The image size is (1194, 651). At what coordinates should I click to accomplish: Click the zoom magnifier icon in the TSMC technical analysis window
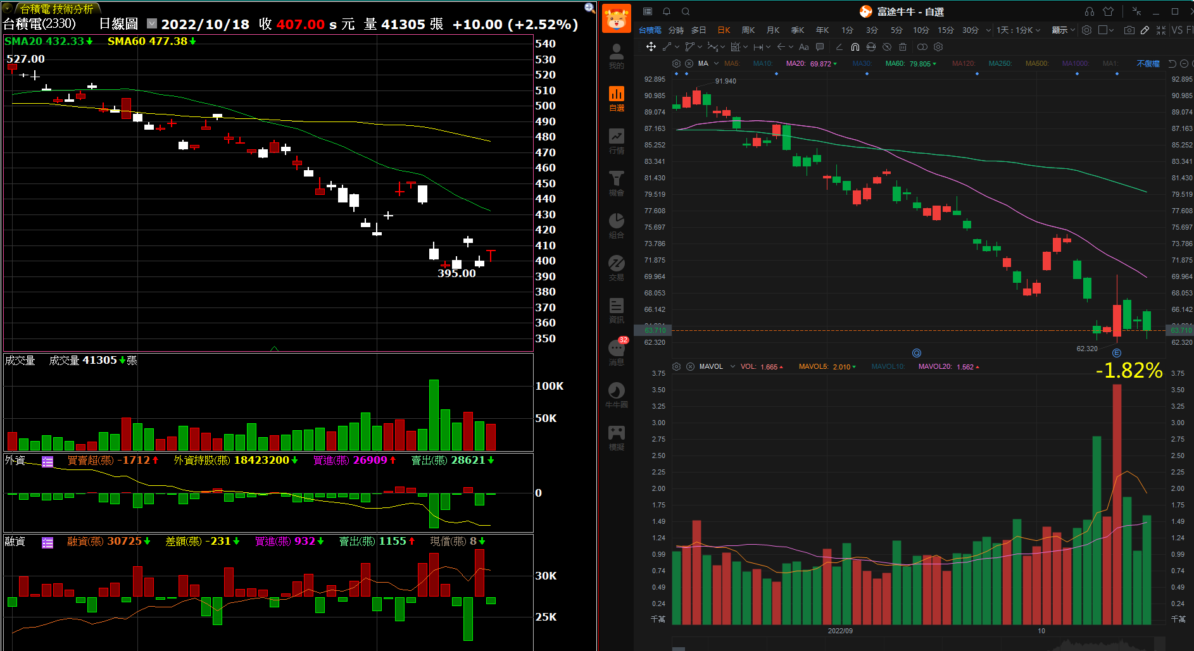pos(589,8)
